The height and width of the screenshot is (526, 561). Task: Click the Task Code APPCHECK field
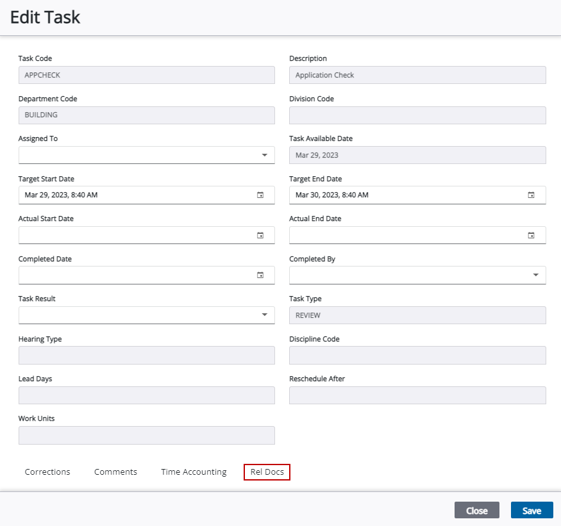pyautogui.click(x=147, y=75)
